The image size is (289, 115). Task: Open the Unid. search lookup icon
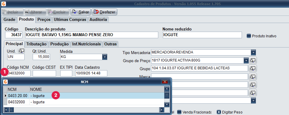tap(21, 51)
